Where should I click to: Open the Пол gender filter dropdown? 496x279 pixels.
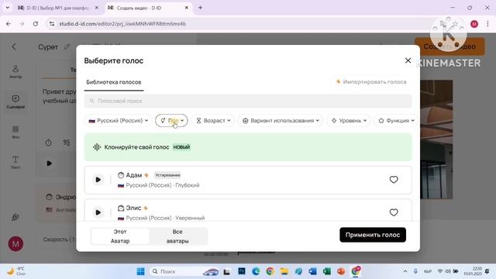(x=171, y=121)
